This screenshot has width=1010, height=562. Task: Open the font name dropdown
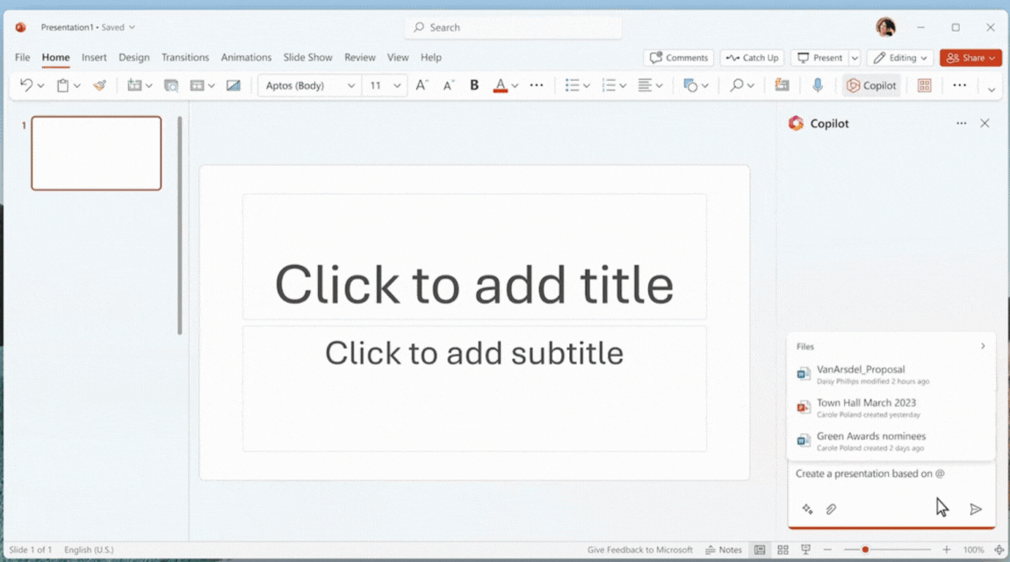[x=309, y=85]
